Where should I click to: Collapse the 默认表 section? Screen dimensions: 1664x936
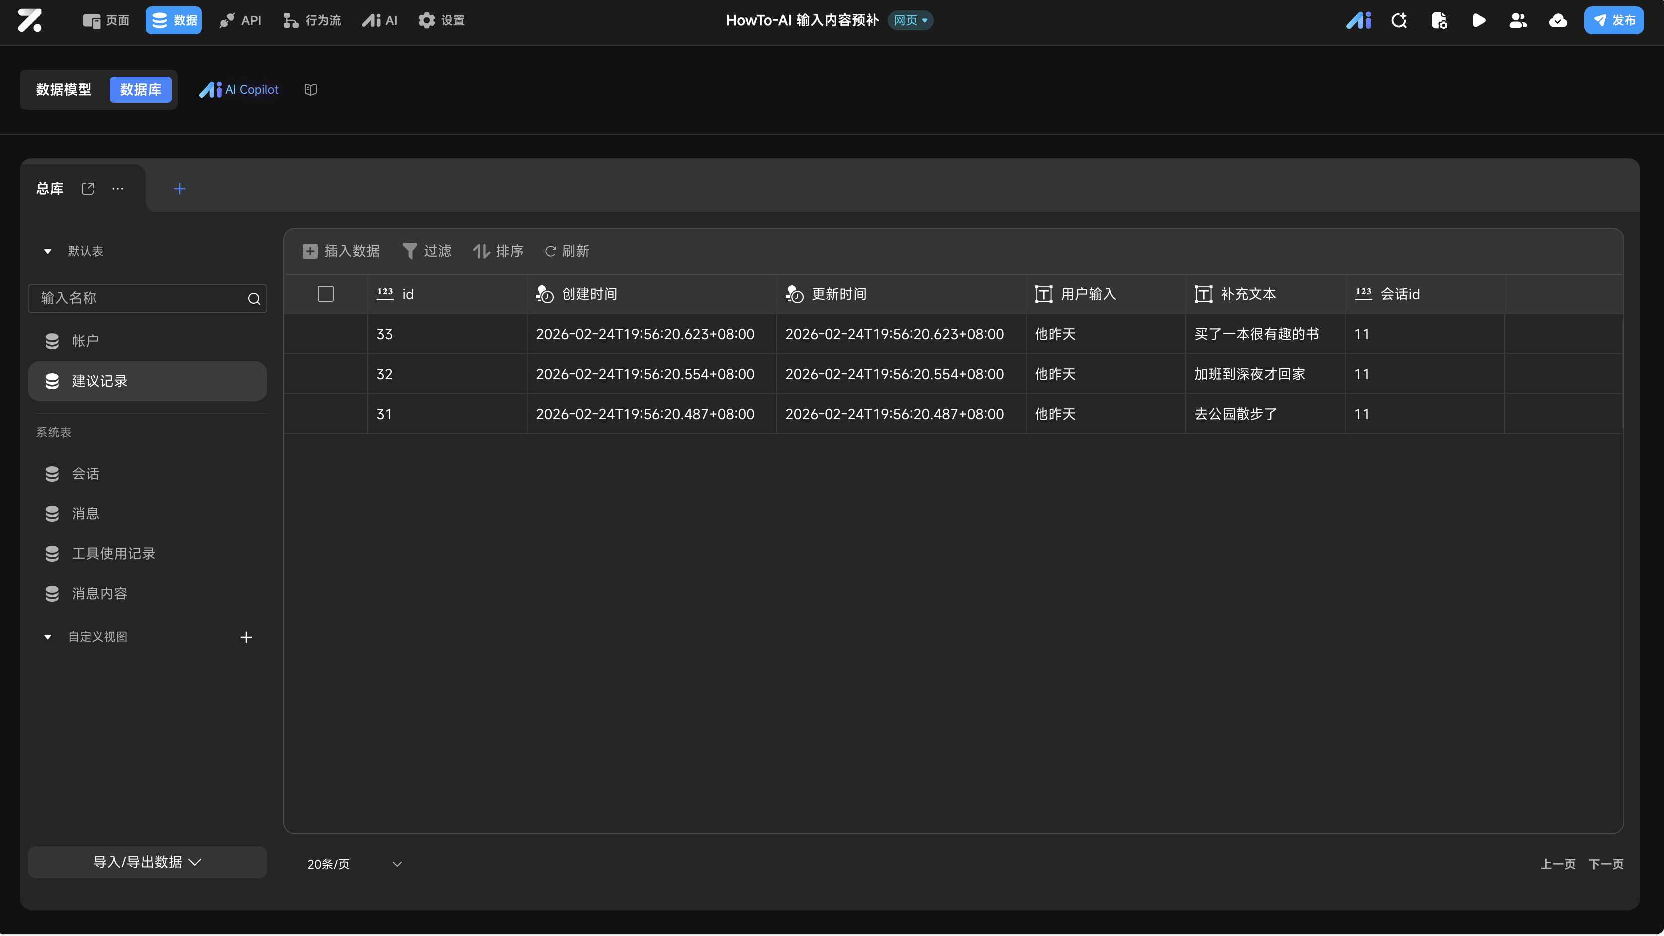tap(48, 251)
